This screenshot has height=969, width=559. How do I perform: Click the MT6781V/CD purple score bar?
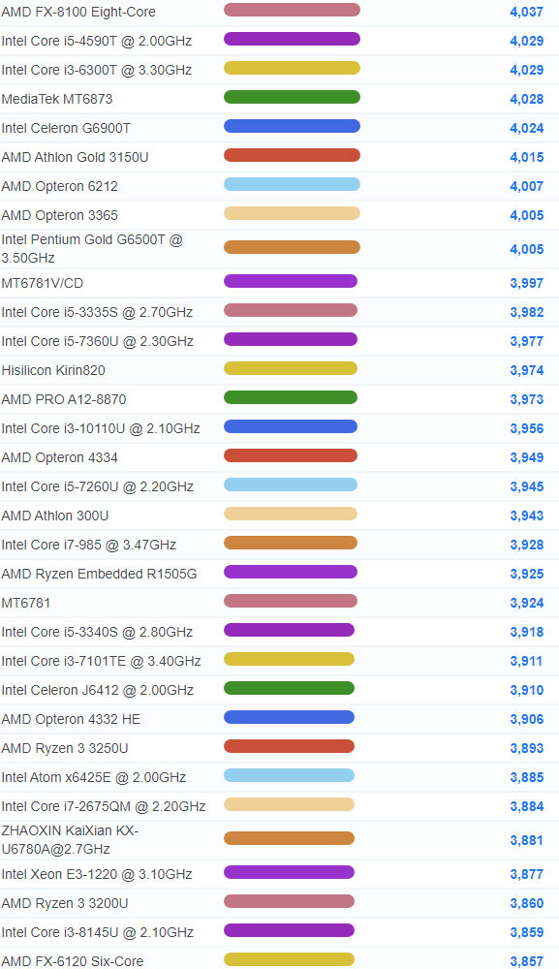291,281
